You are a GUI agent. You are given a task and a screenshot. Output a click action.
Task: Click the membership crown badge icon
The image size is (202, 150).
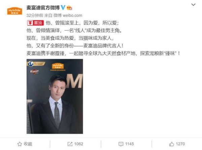[69, 8]
